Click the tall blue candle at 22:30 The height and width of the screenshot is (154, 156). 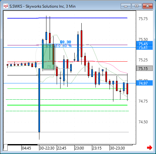39,100
